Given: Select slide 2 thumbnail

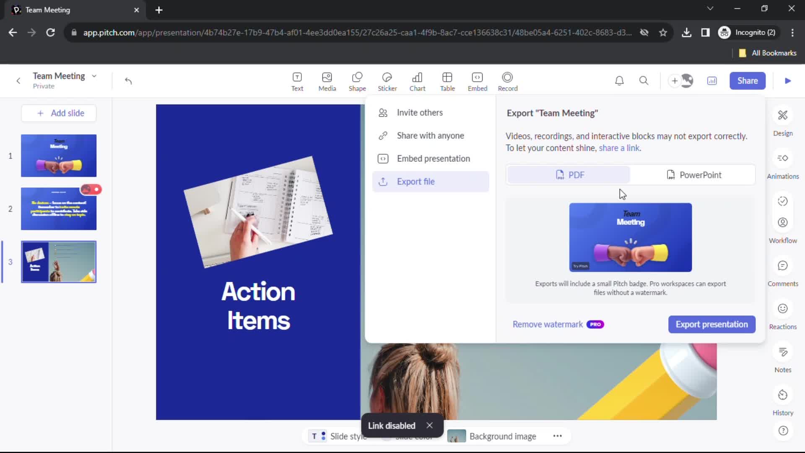Looking at the screenshot, I should point(58,208).
